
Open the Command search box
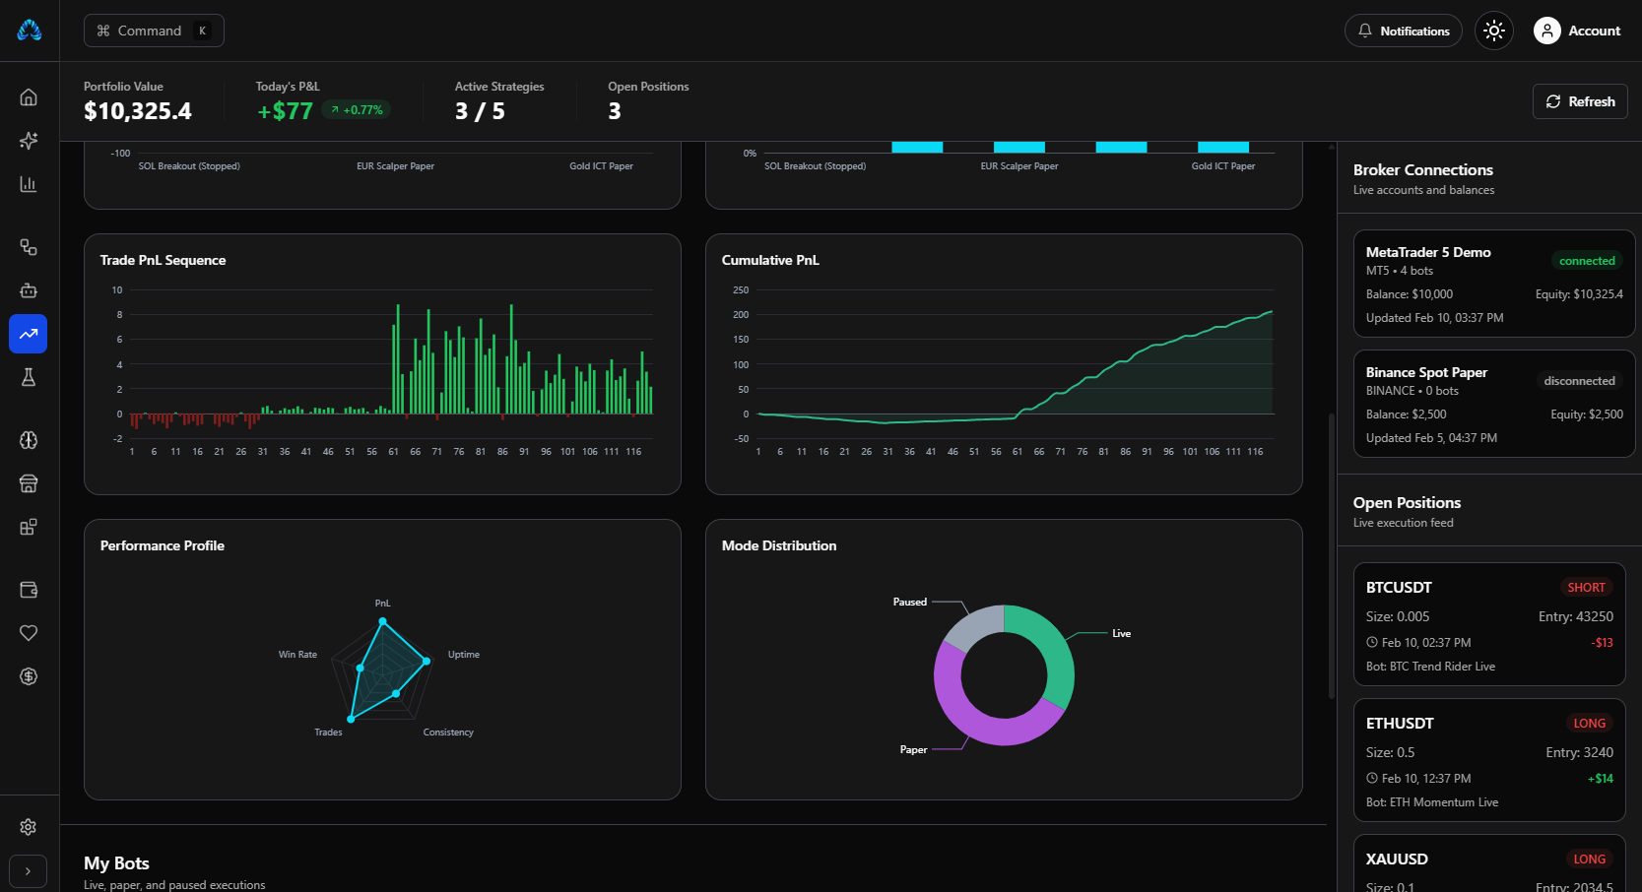154,31
